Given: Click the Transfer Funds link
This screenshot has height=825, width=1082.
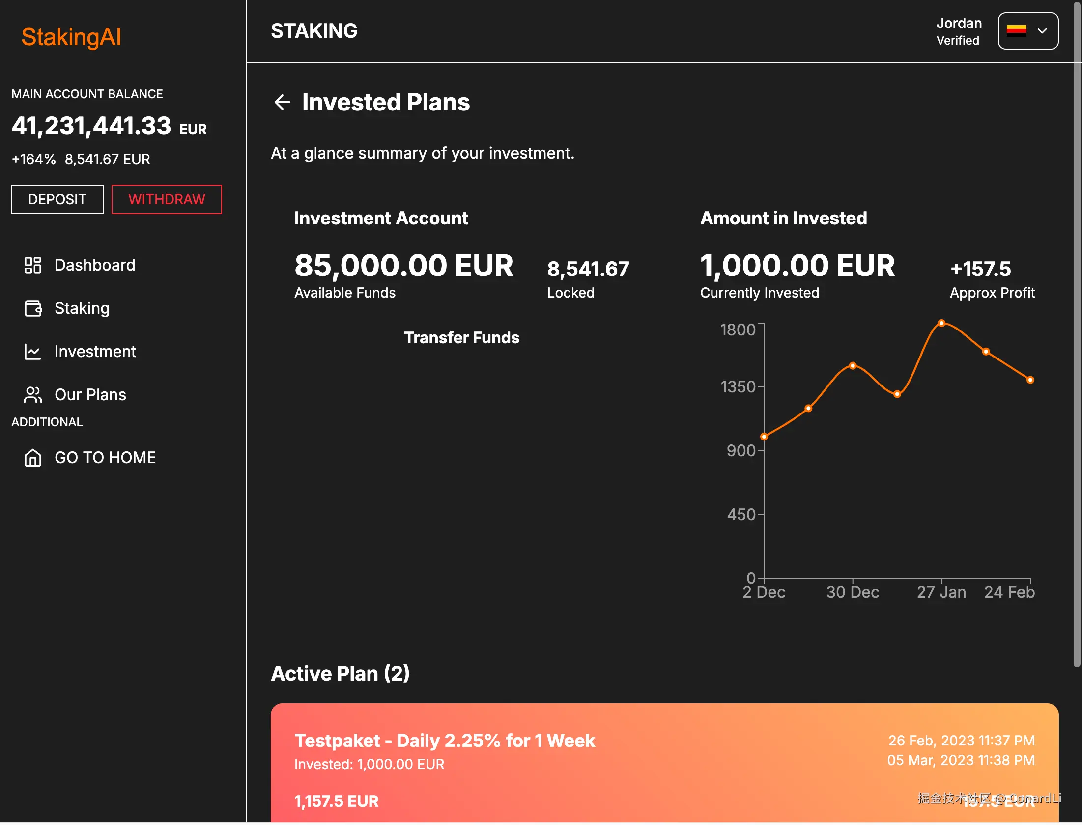Looking at the screenshot, I should 461,338.
